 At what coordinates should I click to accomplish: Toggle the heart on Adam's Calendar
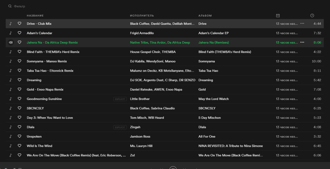pos(19,33)
